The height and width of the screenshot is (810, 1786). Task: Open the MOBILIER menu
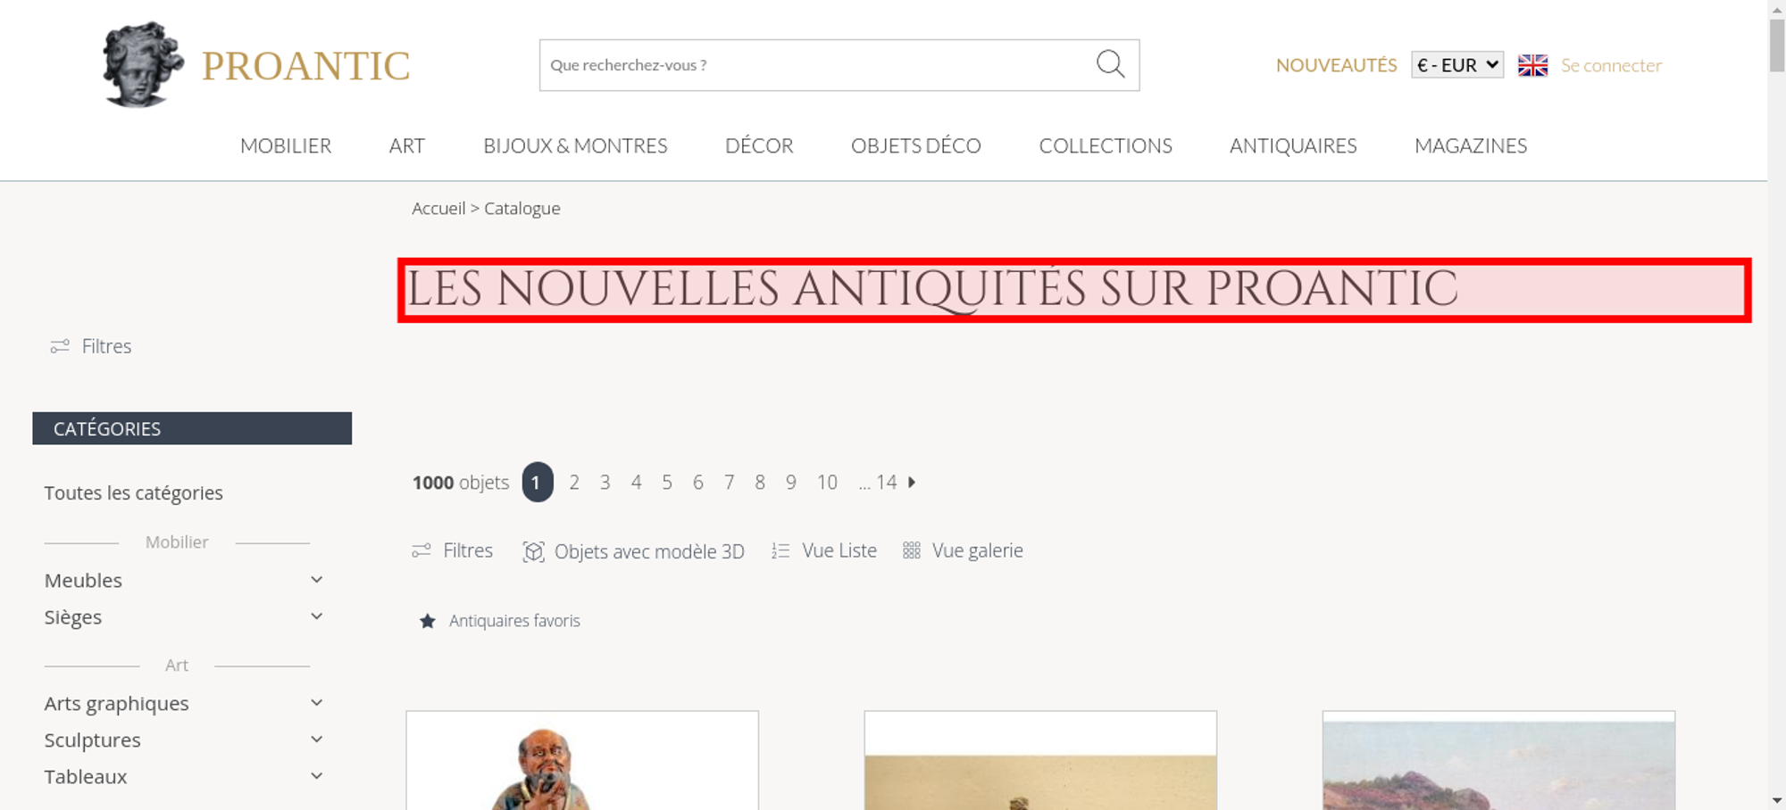tap(286, 145)
